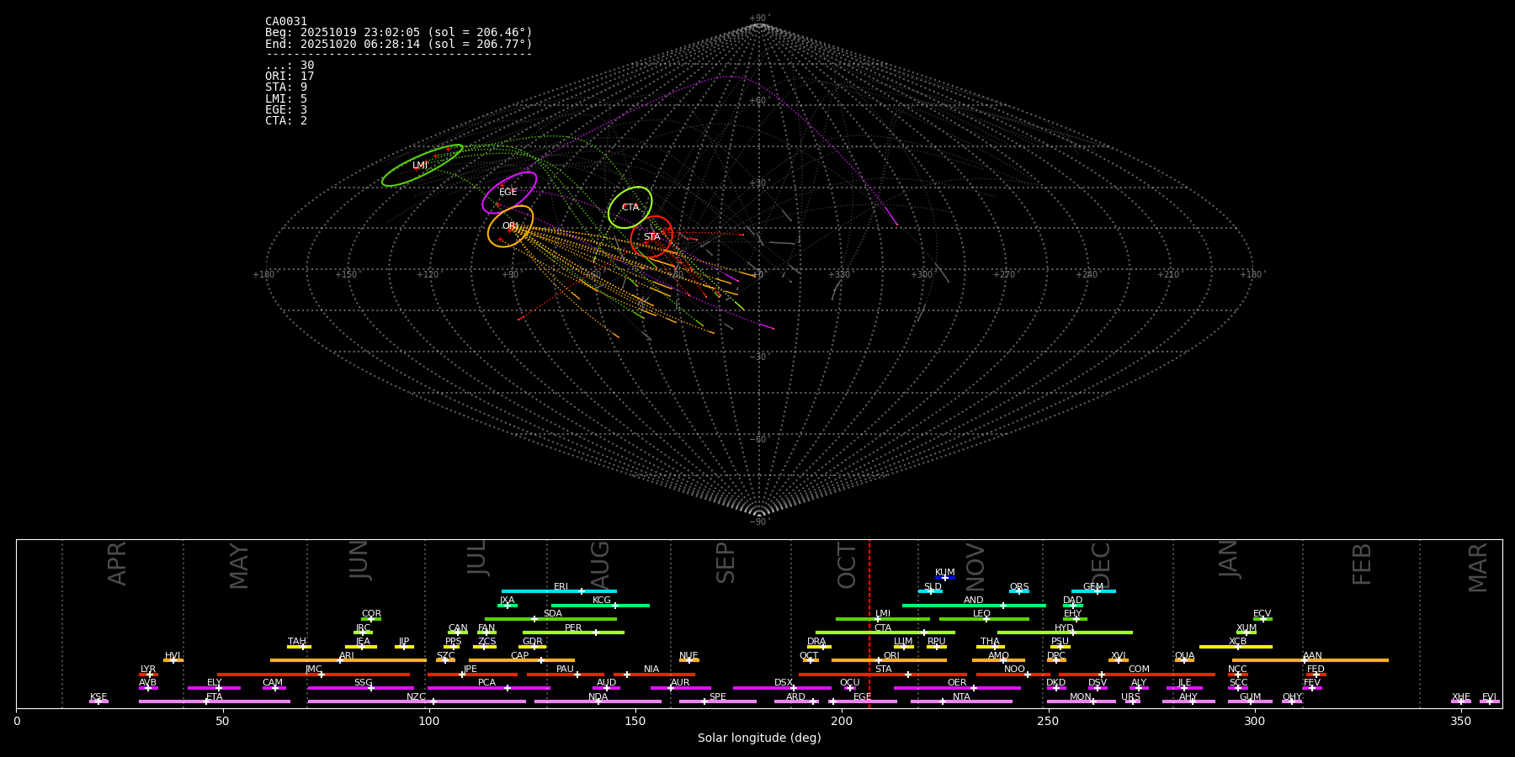Select the QUA shower marker in January
This screenshot has height=757, width=1515.
(1184, 660)
